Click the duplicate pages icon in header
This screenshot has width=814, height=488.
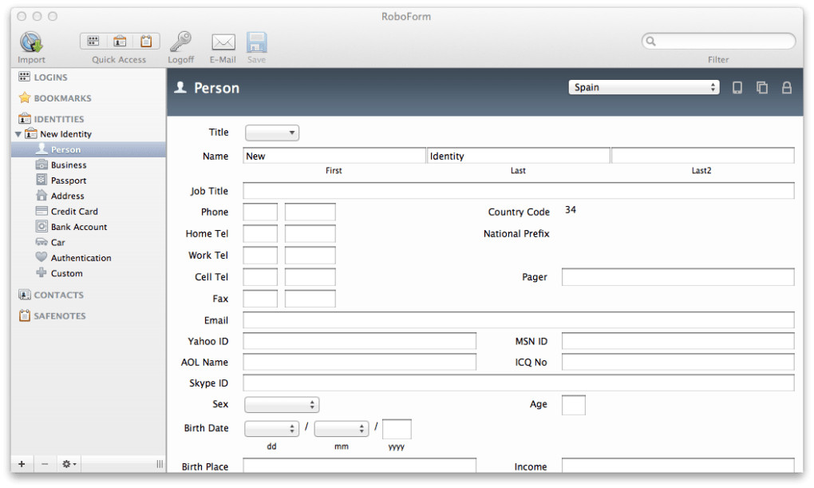(x=762, y=87)
